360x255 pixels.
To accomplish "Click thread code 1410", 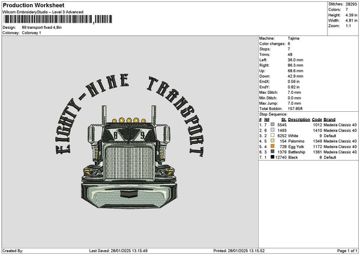I will 317,131.
